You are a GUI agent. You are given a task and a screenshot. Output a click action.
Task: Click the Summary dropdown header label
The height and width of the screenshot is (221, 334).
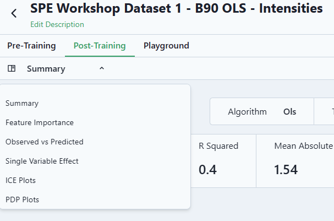(x=46, y=69)
